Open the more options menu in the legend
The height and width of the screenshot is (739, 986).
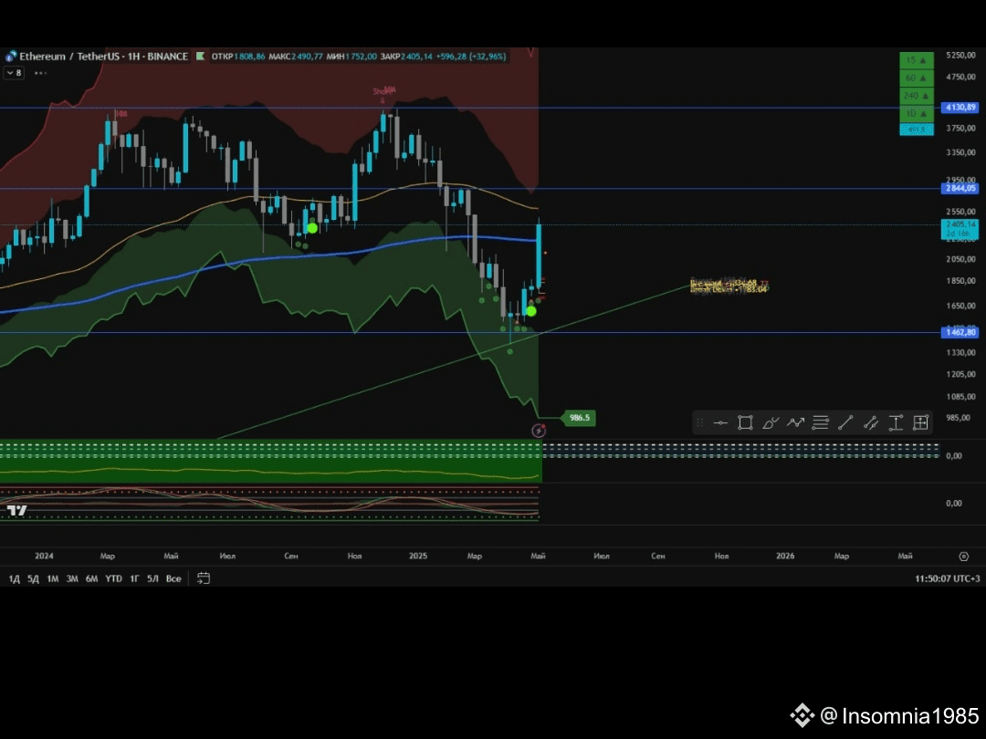tap(39, 73)
